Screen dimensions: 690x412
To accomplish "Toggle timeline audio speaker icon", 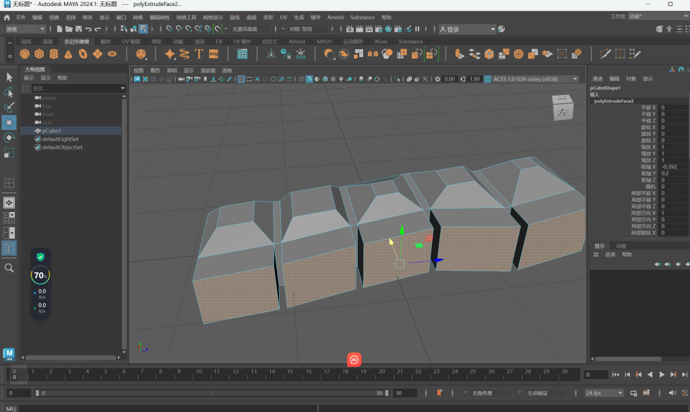I will point(672,392).
